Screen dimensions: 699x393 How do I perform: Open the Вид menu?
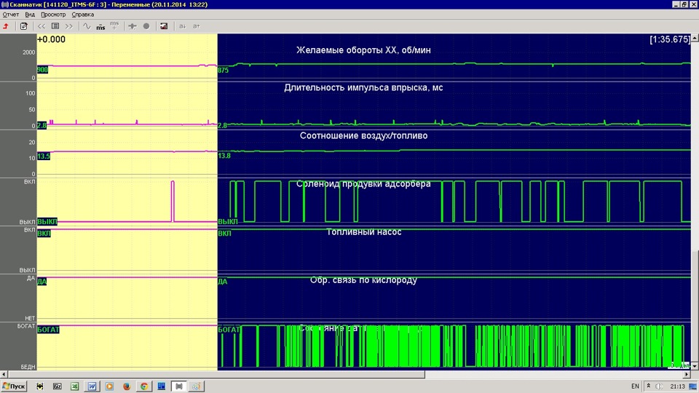tap(30, 15)
